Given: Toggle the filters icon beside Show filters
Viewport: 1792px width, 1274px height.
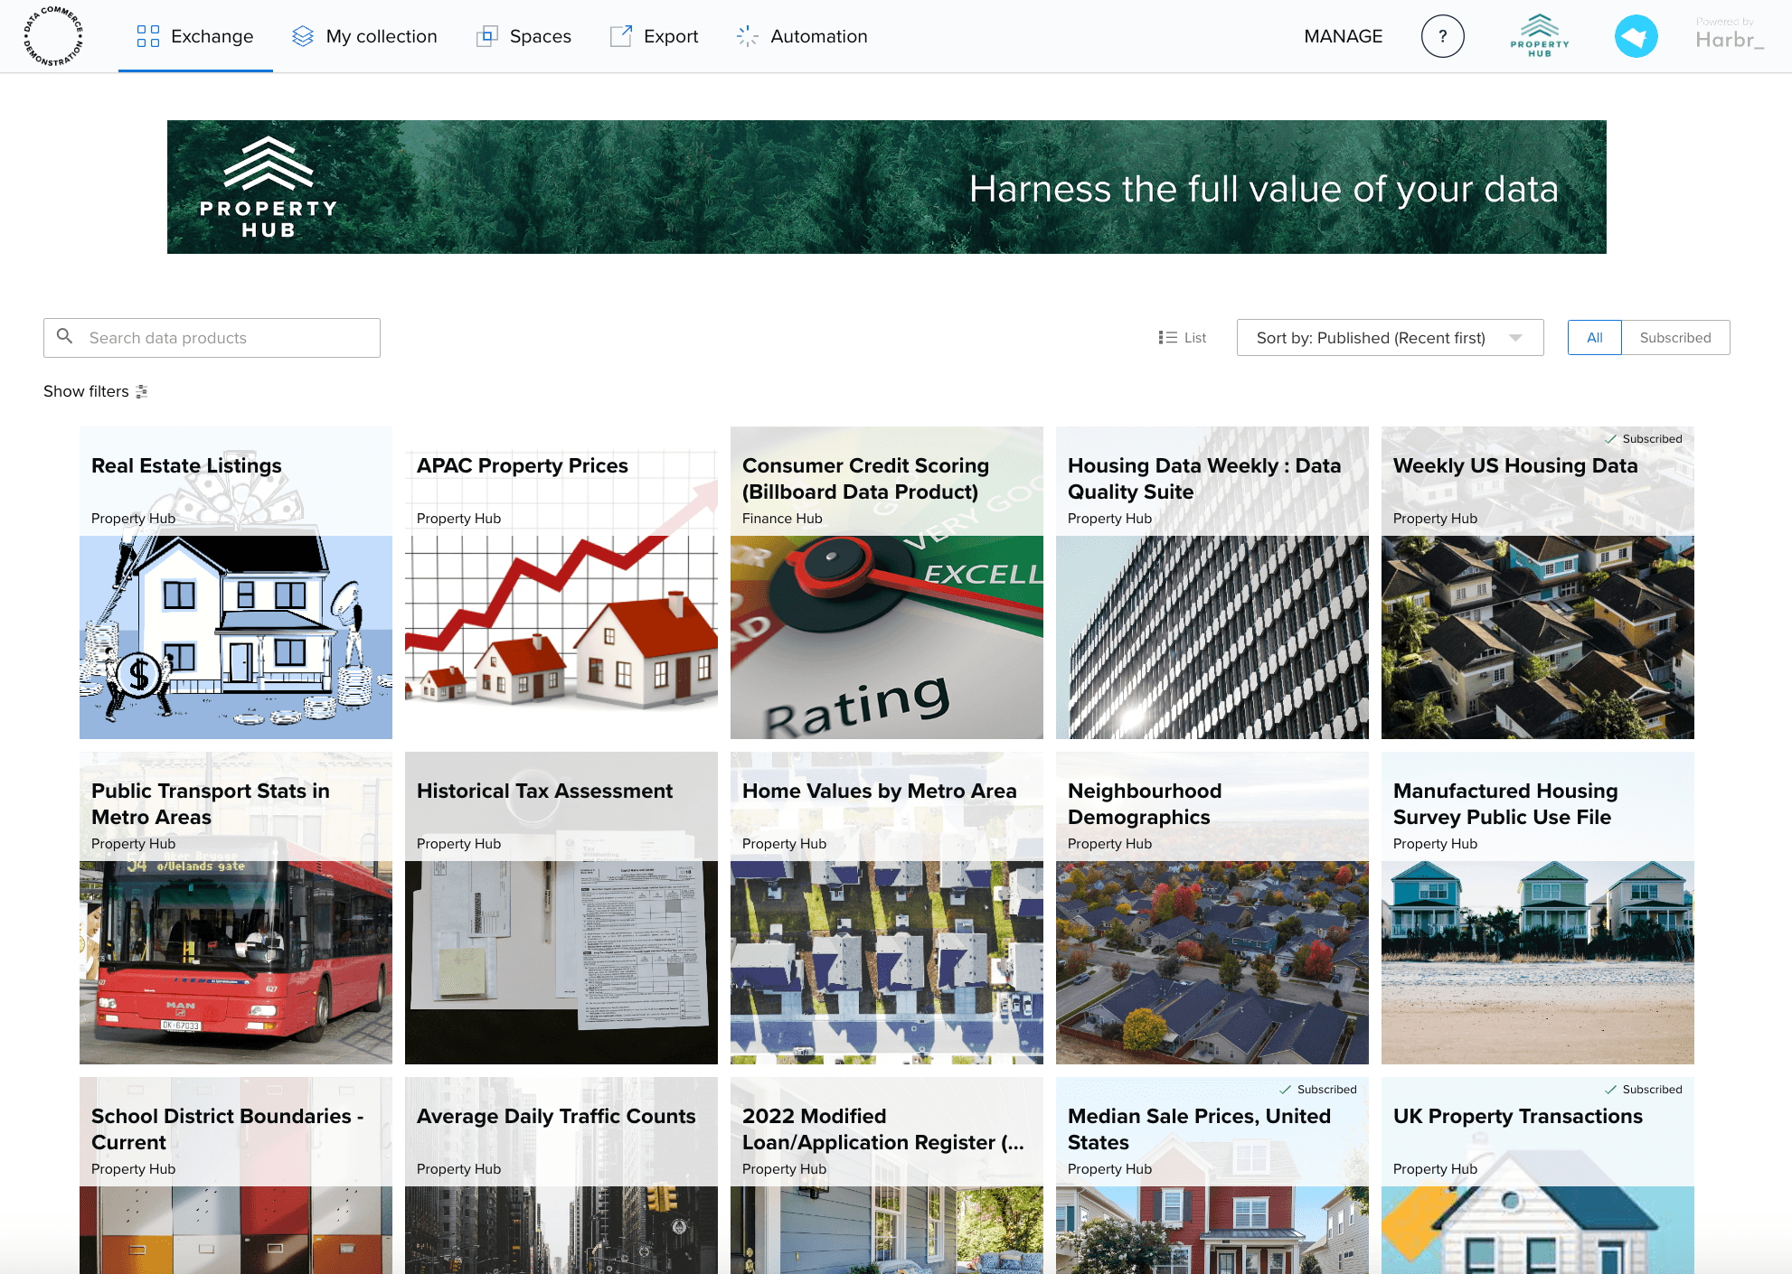Looking at the screenshot, I should coord(141,391).
